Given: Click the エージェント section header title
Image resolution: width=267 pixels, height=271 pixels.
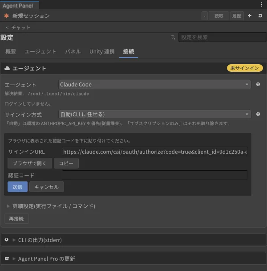Looking at the screenshot, I should [x=29, y=69].
